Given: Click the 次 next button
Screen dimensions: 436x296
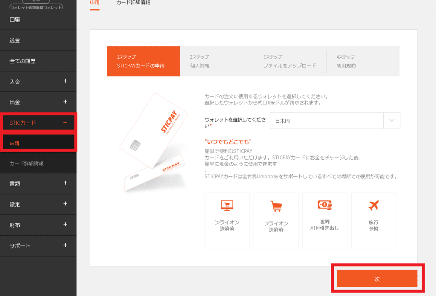Looking at the screenshot, I should [x=377, y=279].
